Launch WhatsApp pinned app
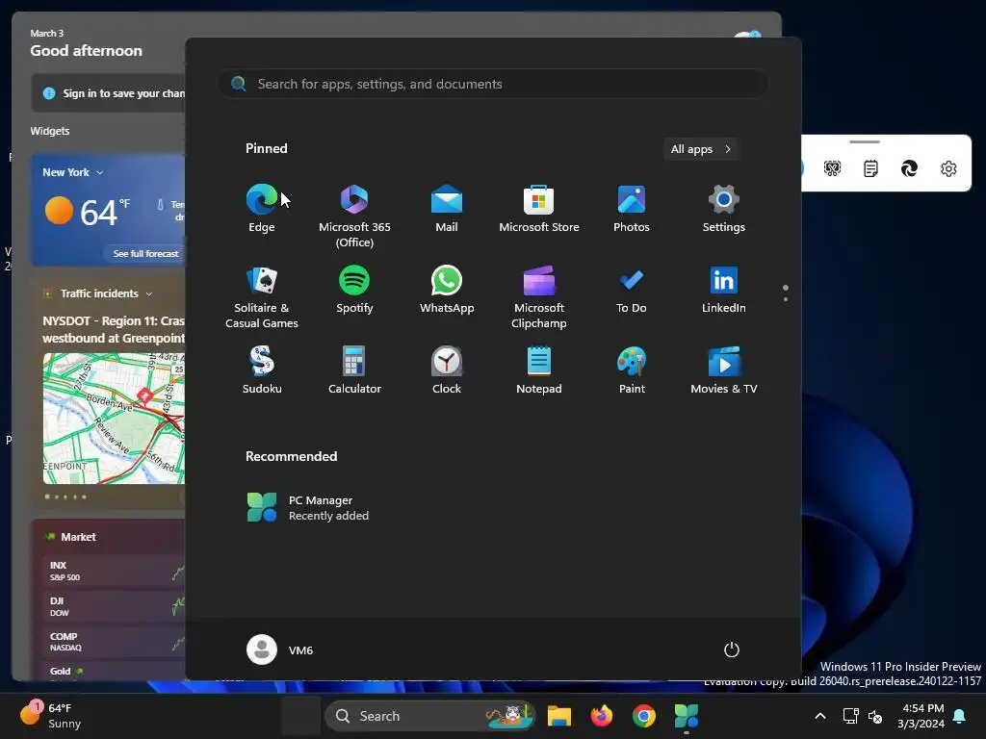Image resolution: width=986 pixels, height=739 pixels. [x=447, y=290]
